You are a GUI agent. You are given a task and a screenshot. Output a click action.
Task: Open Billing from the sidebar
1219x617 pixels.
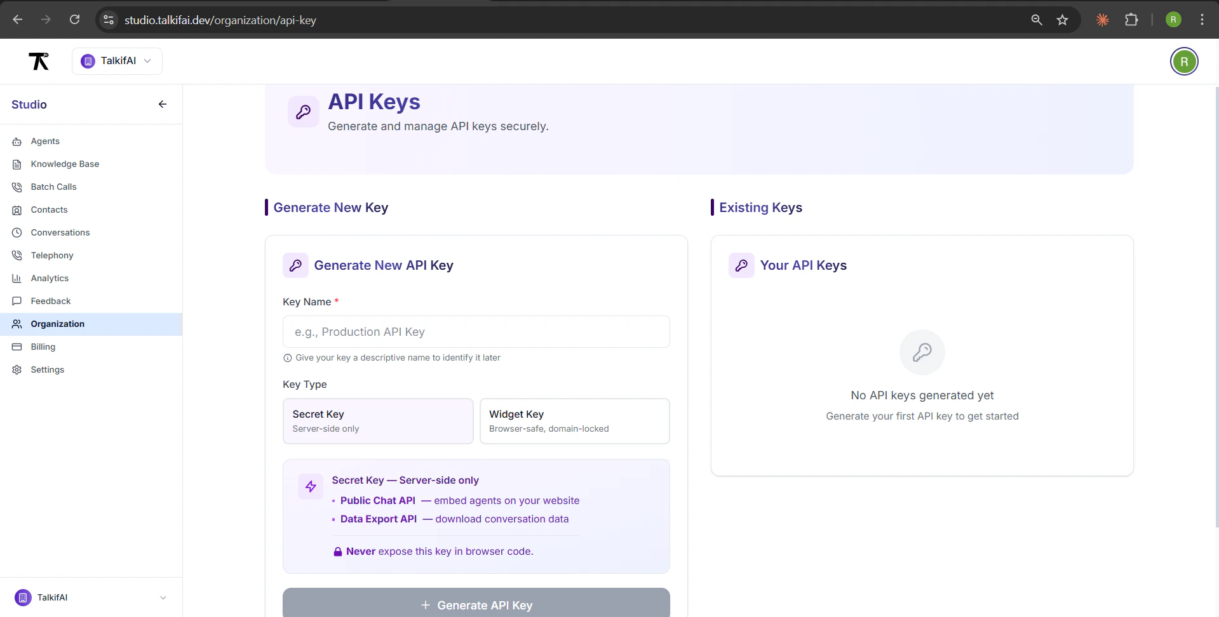click(x=43, y=347)
